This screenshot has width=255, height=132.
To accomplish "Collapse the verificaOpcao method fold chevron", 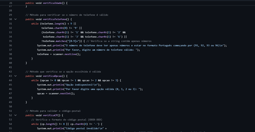I will (x=15, y=76).
